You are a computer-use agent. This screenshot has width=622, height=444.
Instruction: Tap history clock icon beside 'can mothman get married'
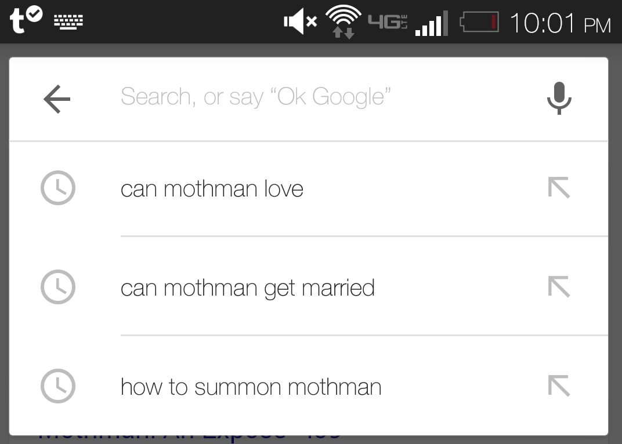click(x=58, y=287)
